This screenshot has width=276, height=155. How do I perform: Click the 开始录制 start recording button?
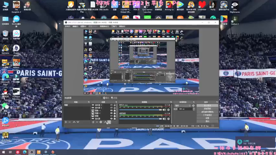pyautogui.click(x=207, y=109)
